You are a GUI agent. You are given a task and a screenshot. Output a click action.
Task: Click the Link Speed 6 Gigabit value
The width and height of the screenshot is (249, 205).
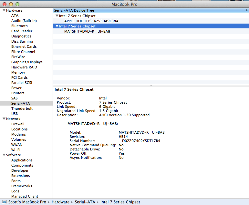point(107,107)
